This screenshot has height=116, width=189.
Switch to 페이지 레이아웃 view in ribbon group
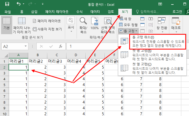point(47,21)
